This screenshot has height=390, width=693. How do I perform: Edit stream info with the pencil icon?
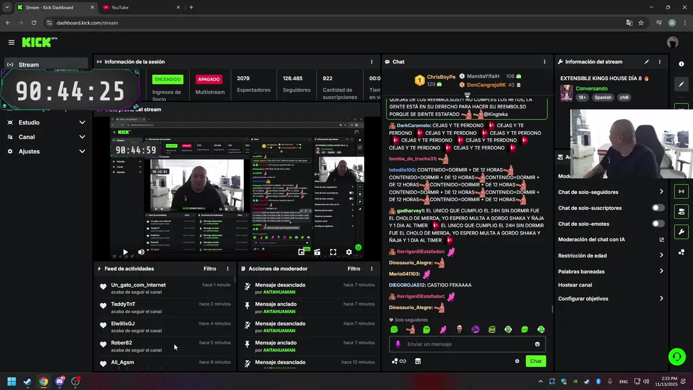pyautogui.click(x=646, y=62)
